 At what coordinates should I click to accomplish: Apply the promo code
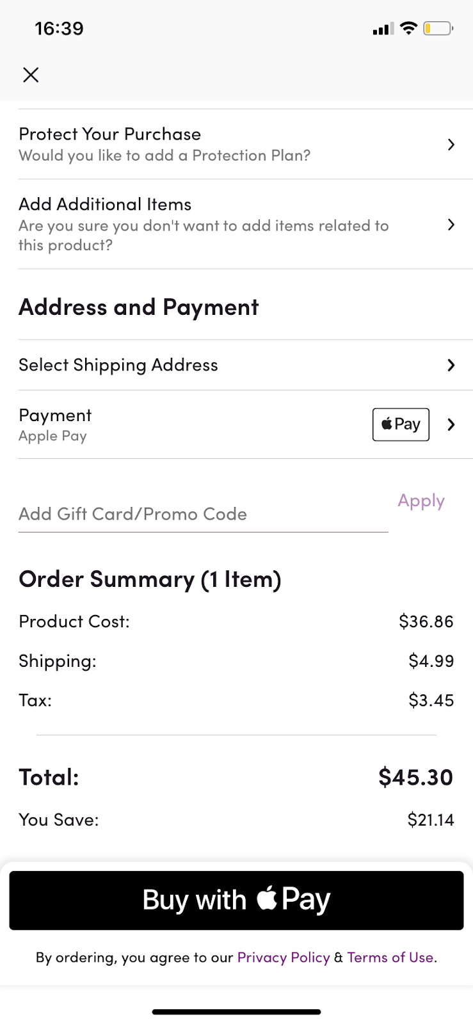tap(421, 500)
